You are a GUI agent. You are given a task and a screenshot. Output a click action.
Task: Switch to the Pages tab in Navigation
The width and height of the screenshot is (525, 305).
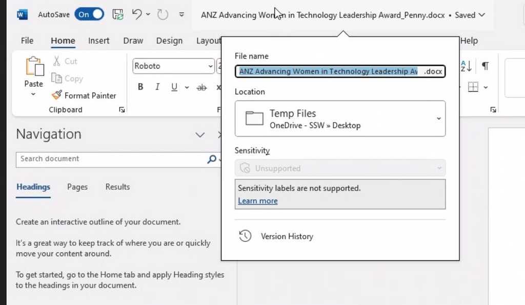[x=77, y=187]
